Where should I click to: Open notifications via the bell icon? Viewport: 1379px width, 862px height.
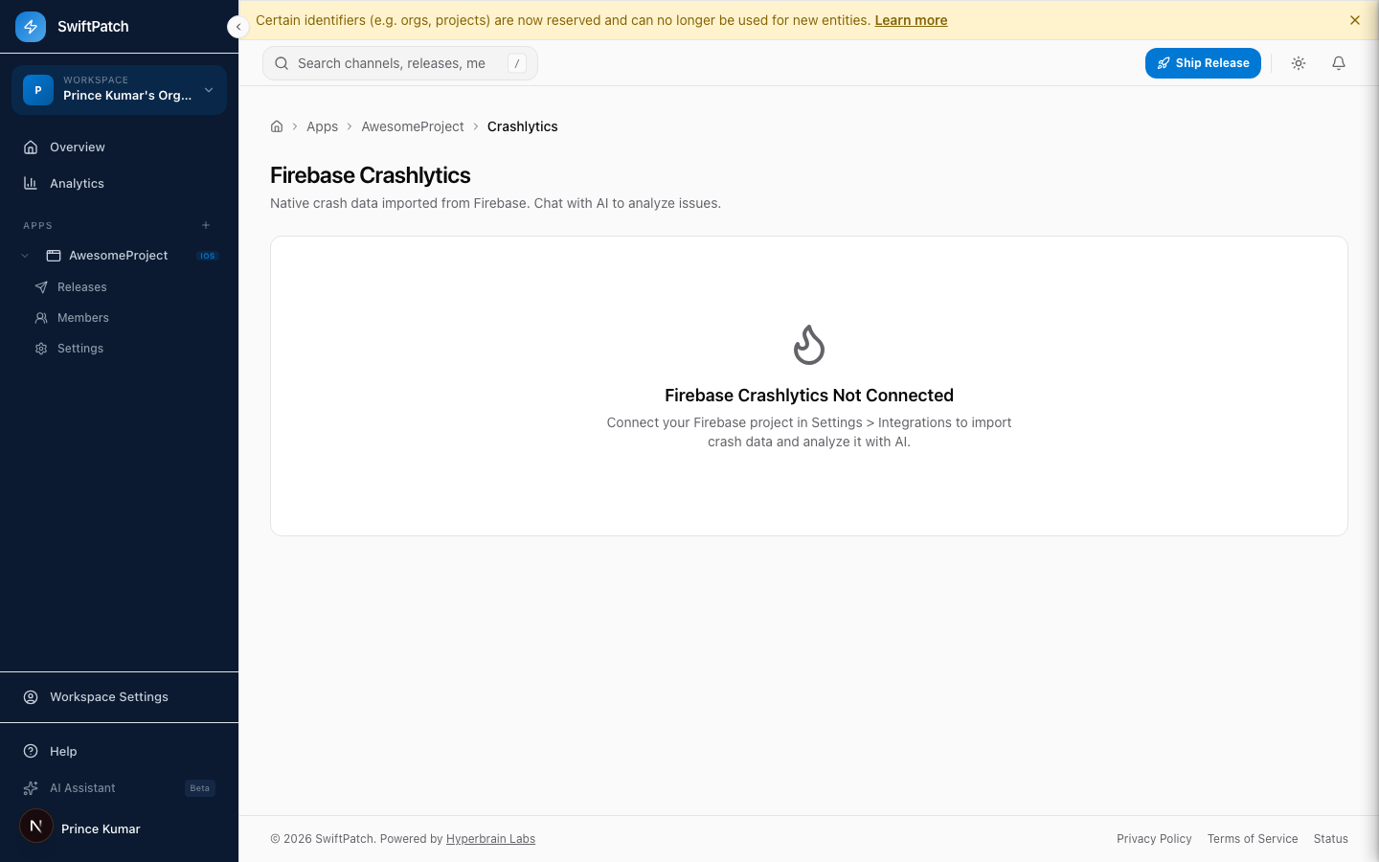click(x=1339, y=62)
